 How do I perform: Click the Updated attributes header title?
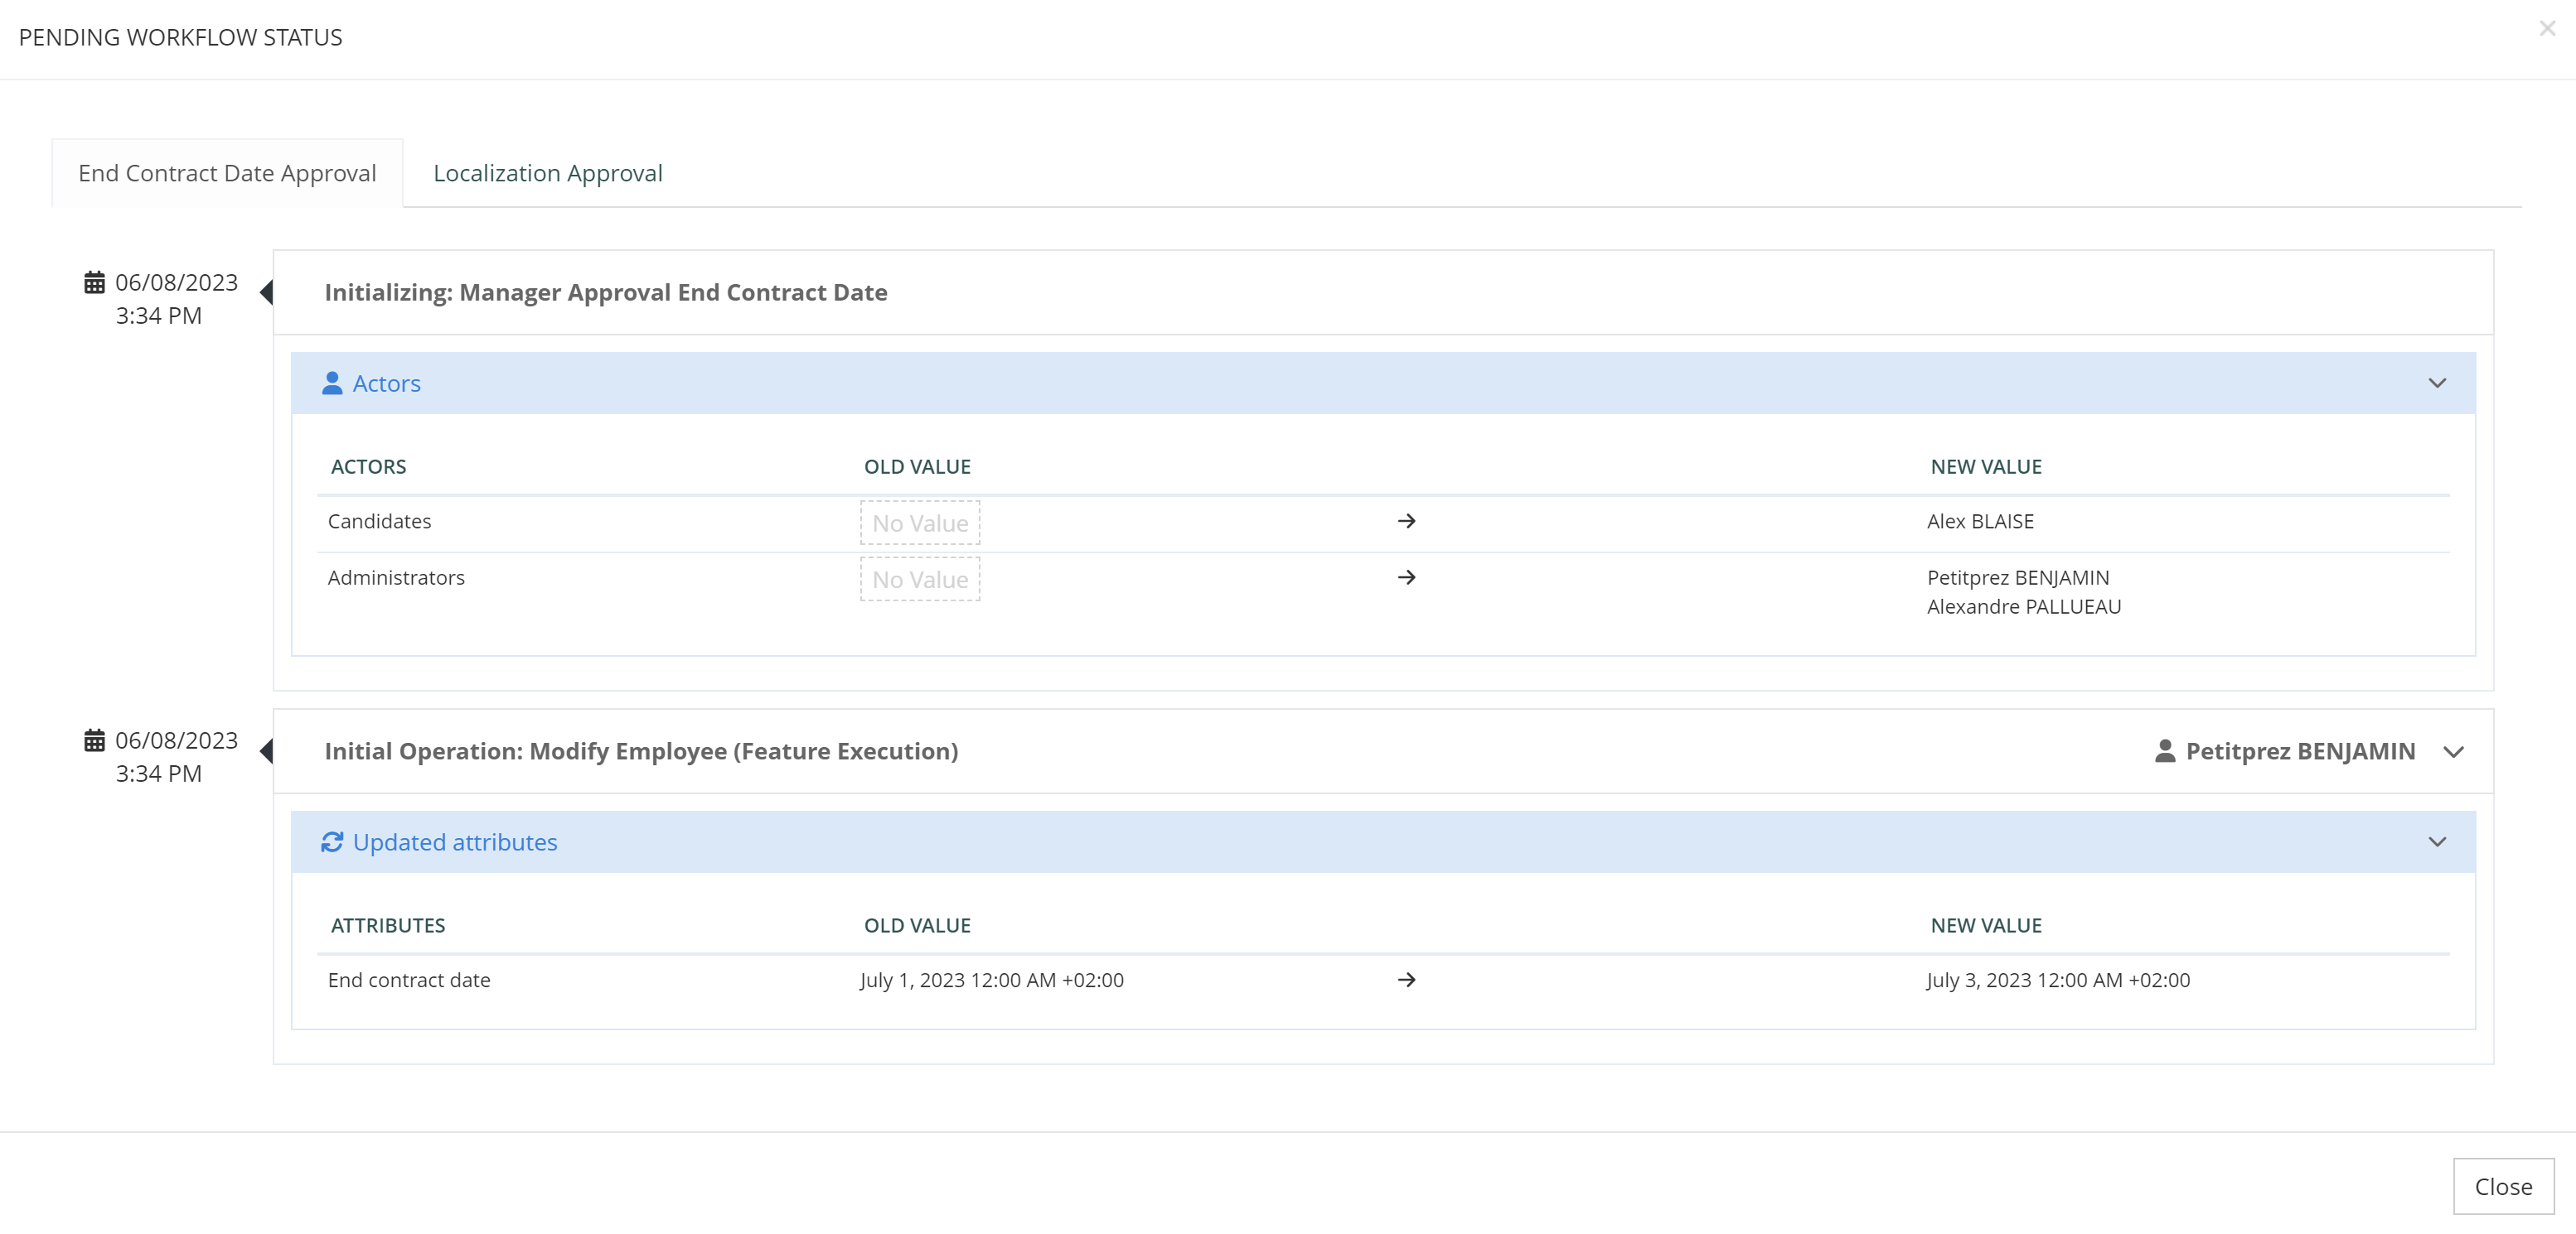point(455,842)
